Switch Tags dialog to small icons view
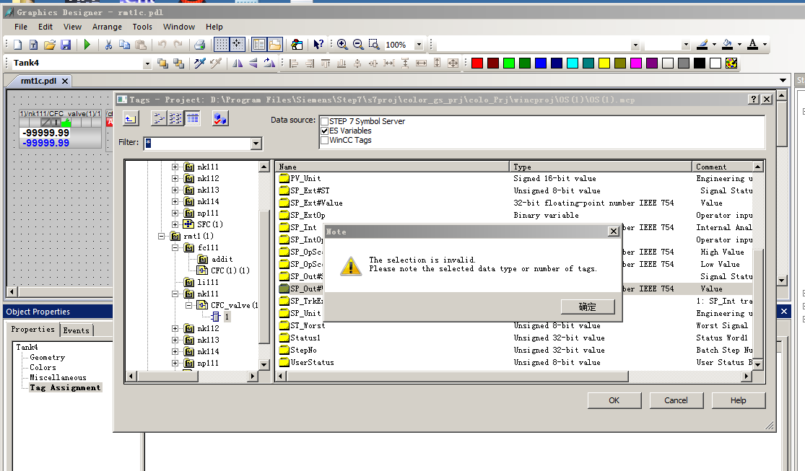 [x=159, y=118]
